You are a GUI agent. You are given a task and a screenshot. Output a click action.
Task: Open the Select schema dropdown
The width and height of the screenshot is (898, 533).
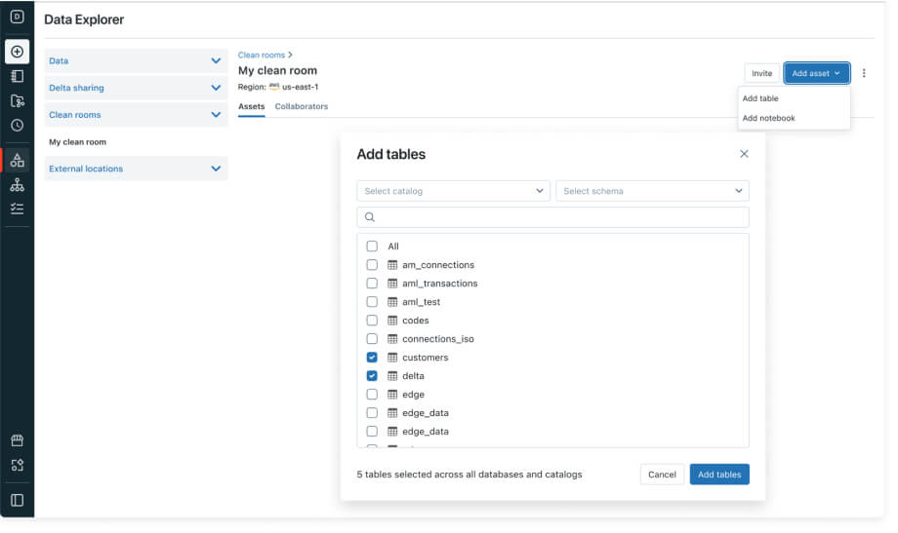(x=651, y=191)
